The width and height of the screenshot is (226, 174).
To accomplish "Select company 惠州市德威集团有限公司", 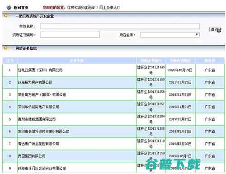I will tap(37, 119).
